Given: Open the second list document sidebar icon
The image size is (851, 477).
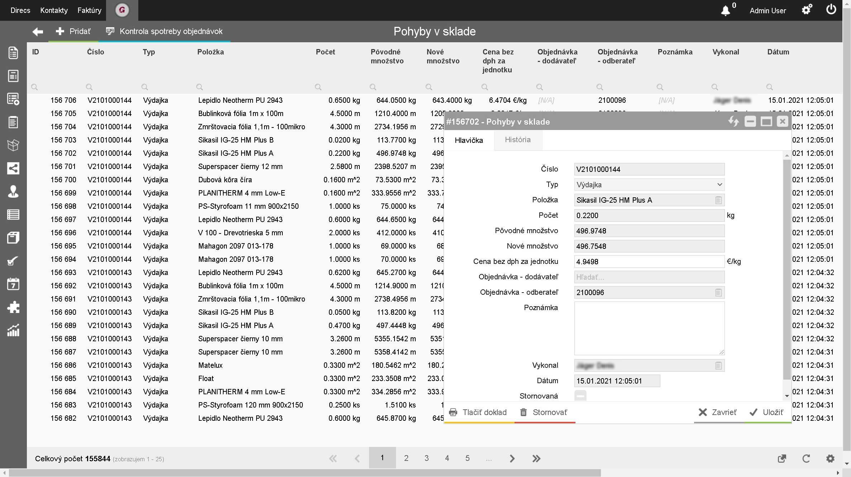Looking at the screenshot, I should pyautogui.click(x=13, y=76).
